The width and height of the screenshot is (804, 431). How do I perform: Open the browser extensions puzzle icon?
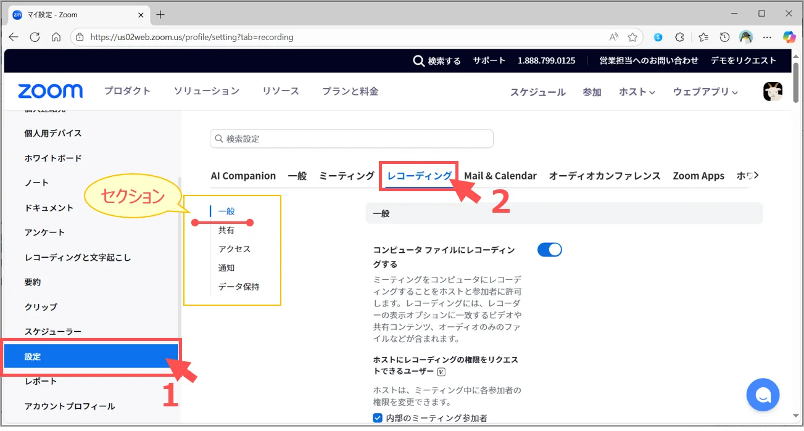point(680,37)
